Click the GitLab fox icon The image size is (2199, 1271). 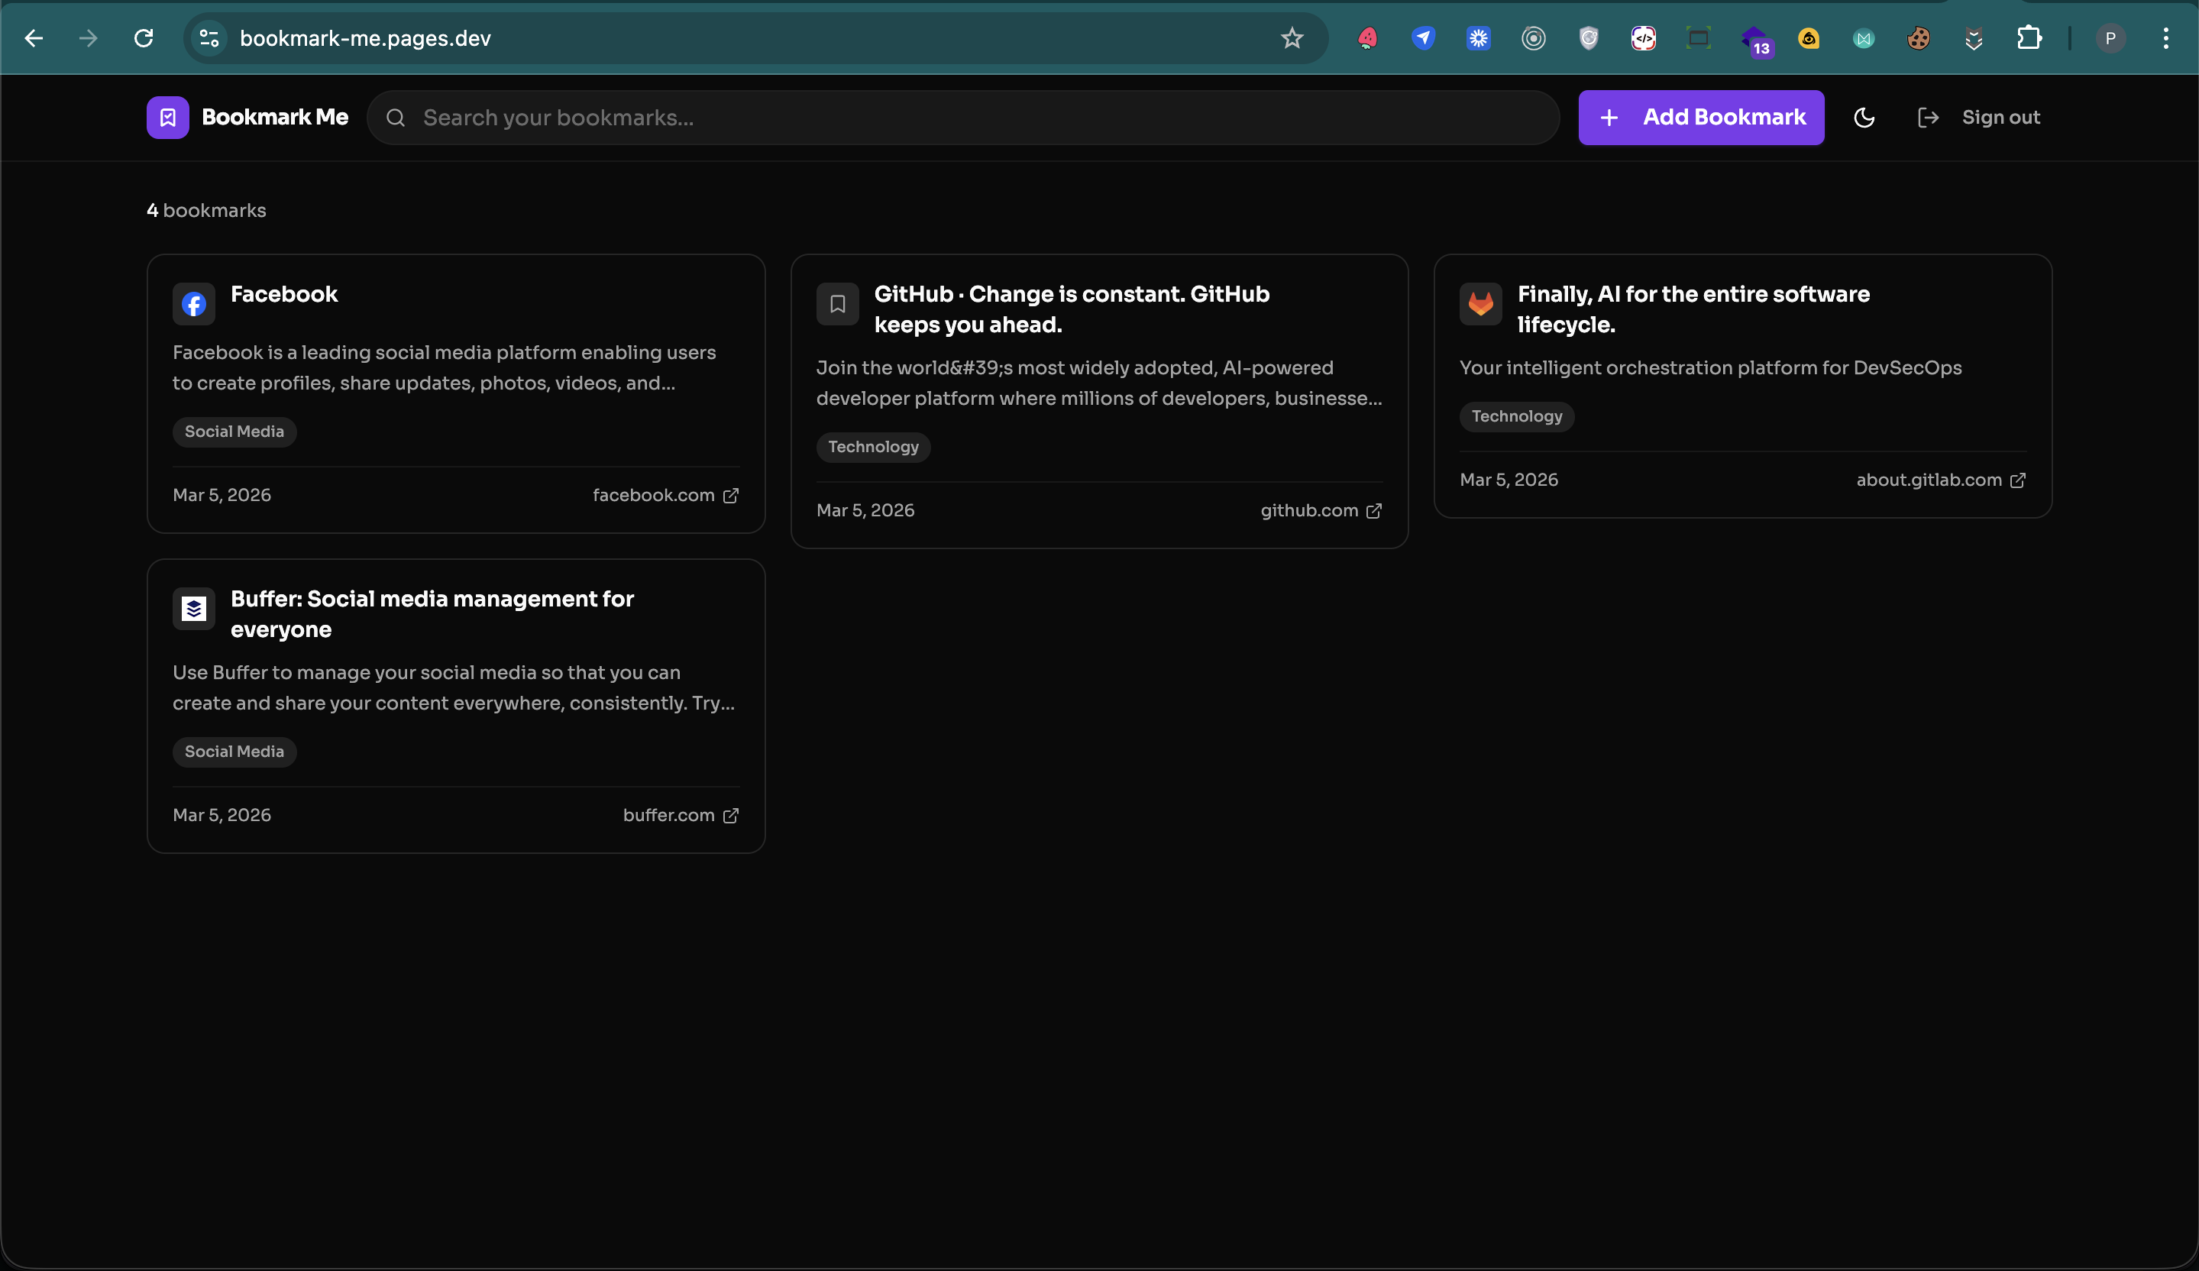click(x=1481, y=305)
